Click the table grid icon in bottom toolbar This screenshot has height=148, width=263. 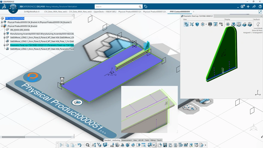click(186, 145)
